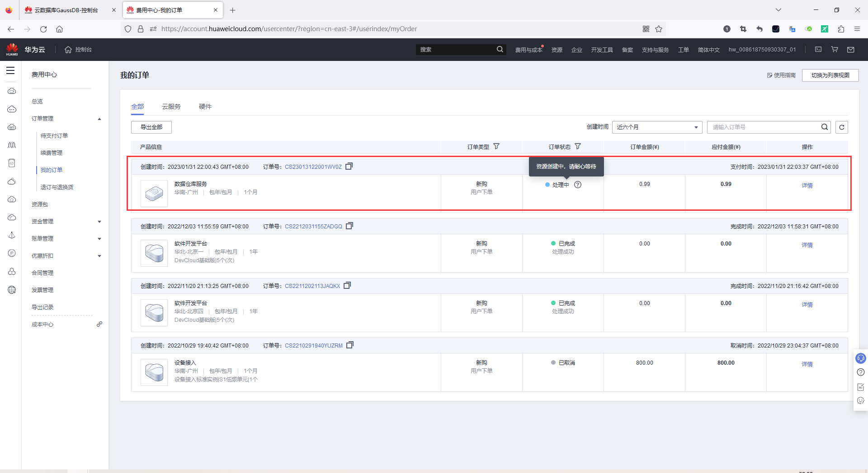868x473 pixels.
Task: Click the 成本中心 external link icon
Action: [x=99, y=324]
